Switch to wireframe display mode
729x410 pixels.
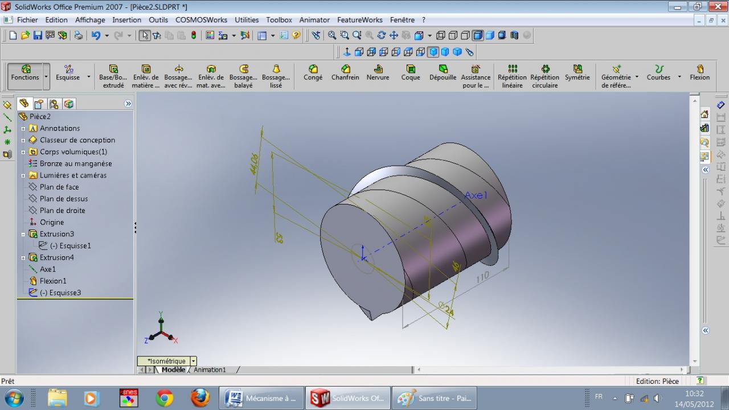pos(441,35)
